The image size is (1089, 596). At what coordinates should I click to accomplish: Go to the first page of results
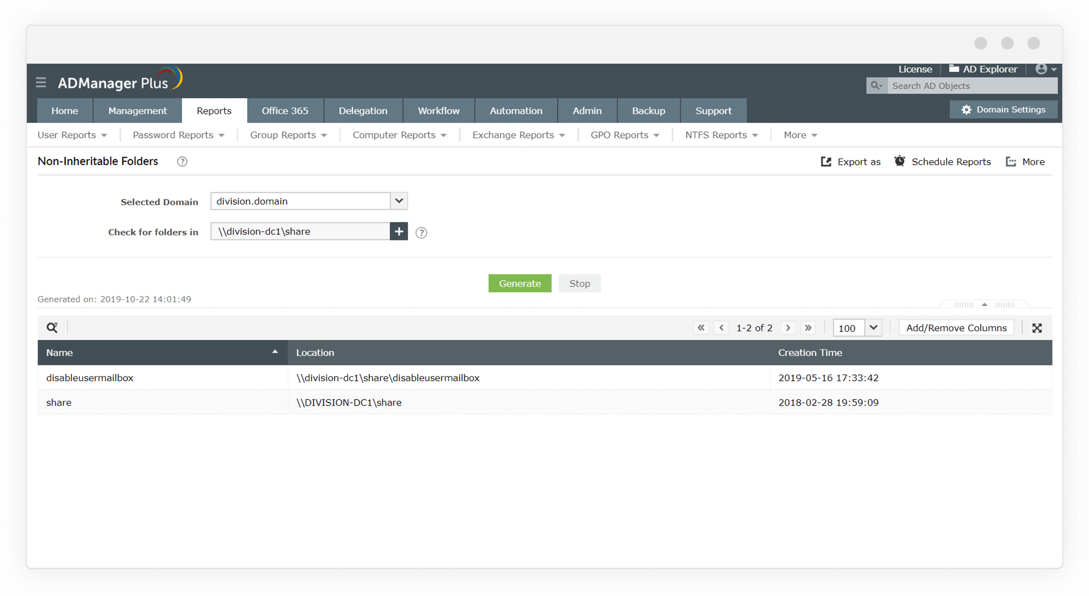click(x=701, y=328)
